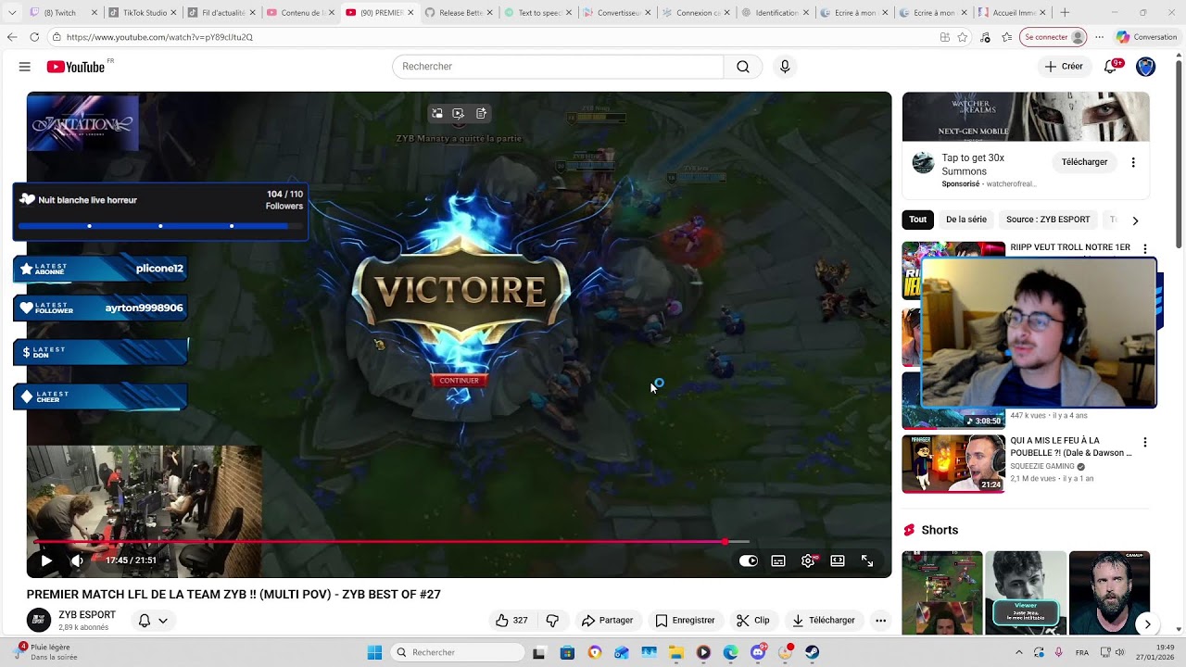
Task: Open the Watcher of Realms ad banner
Action: (1026, 117)
